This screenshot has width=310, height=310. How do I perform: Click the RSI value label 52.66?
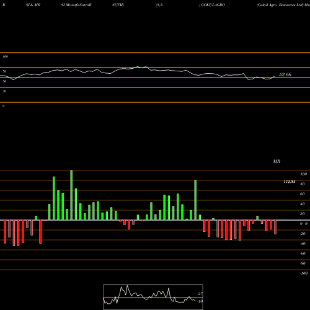(285, 74)
